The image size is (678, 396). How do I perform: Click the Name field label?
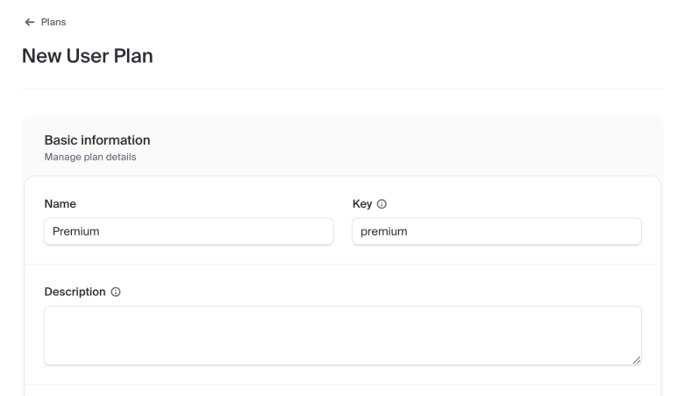point(61,204)
